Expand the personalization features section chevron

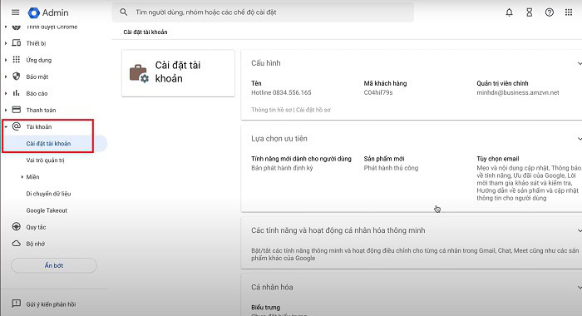tap(579, 230)
